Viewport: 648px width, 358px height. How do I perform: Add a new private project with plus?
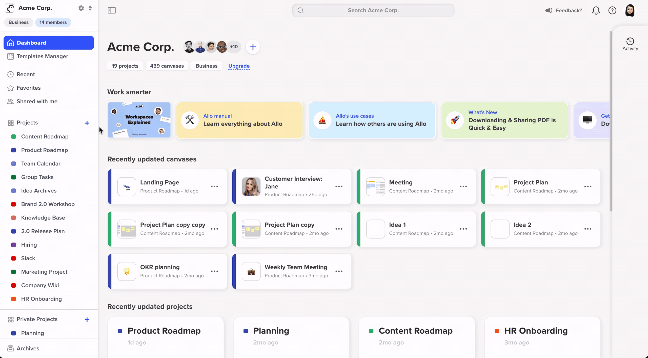(x=87, y=320)
